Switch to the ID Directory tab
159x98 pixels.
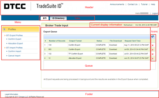point(58,18)
